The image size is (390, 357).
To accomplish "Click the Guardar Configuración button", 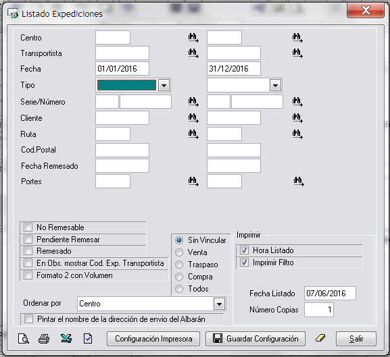I will pos(255,339).
